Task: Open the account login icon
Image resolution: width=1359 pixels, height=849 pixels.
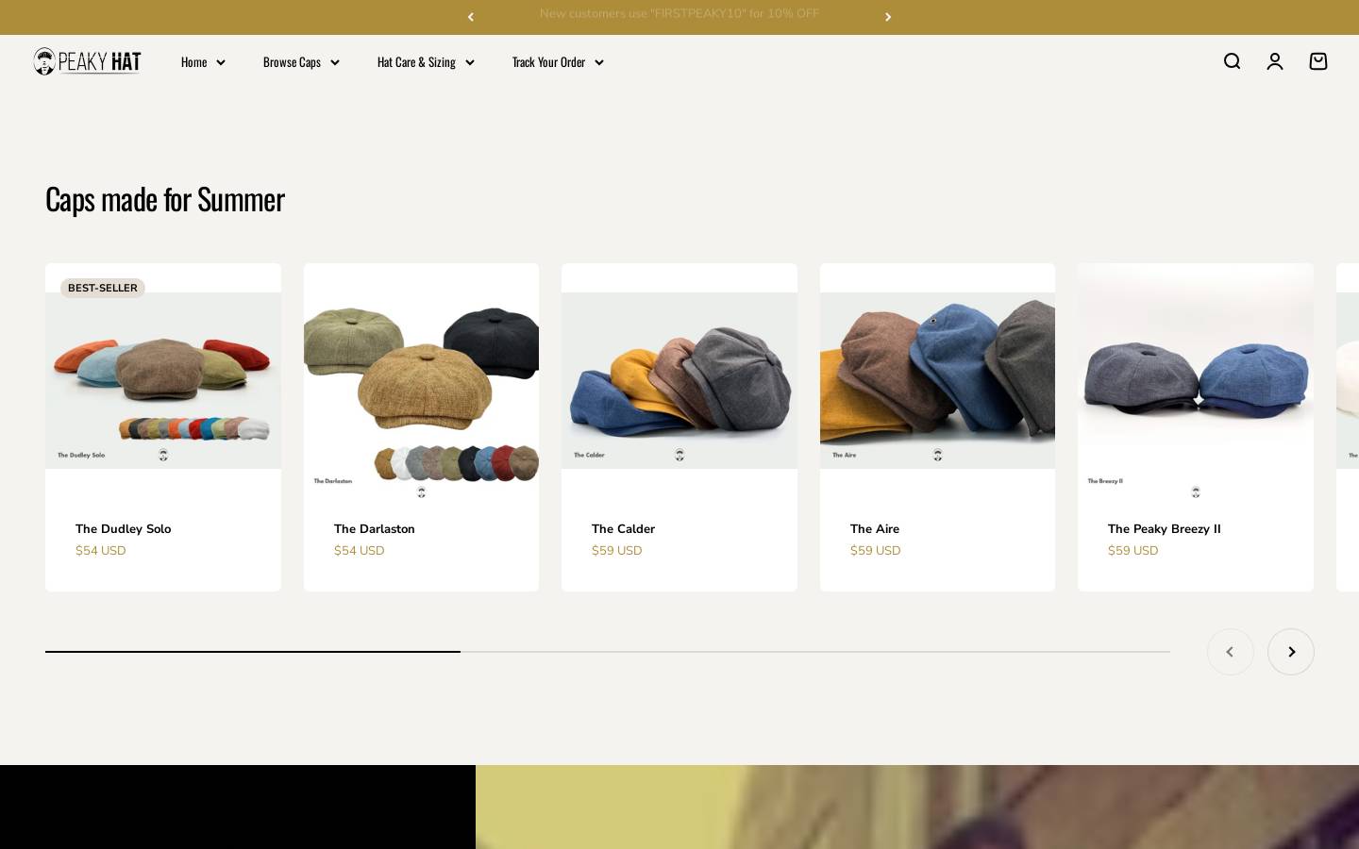Action: tap(1275, 61)
